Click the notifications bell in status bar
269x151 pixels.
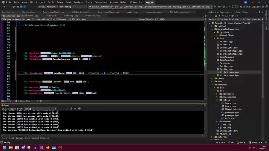pos(266,142)
